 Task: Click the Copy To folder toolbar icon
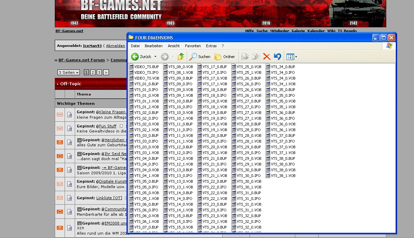coord(256,57)
